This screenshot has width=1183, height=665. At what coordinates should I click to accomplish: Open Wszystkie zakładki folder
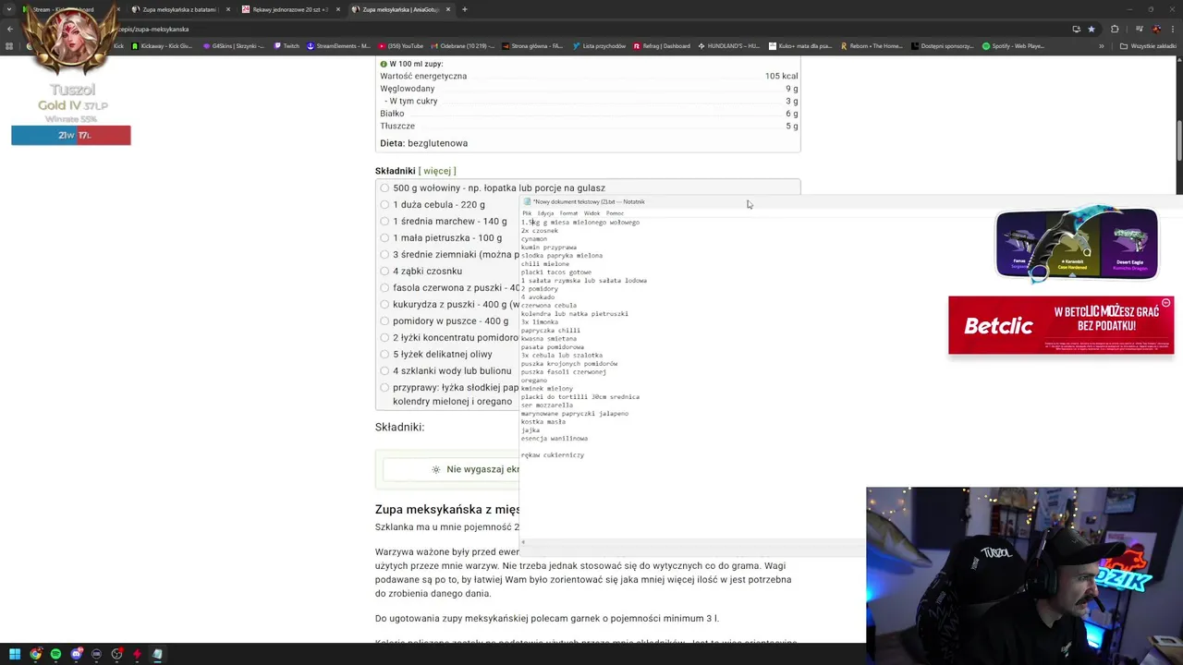(1148, 45)
